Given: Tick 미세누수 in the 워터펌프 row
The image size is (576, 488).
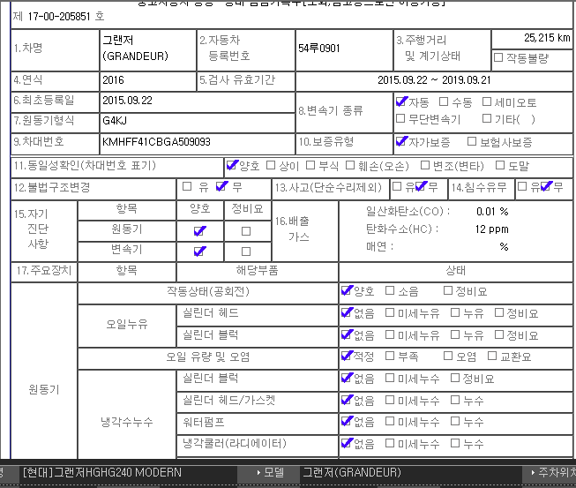Looking at the screenshot, I should 390,422.
